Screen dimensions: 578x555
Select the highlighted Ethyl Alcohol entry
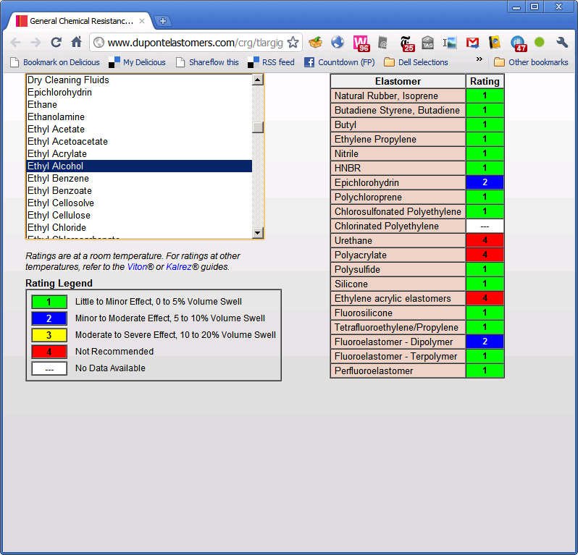pos(139,166)
